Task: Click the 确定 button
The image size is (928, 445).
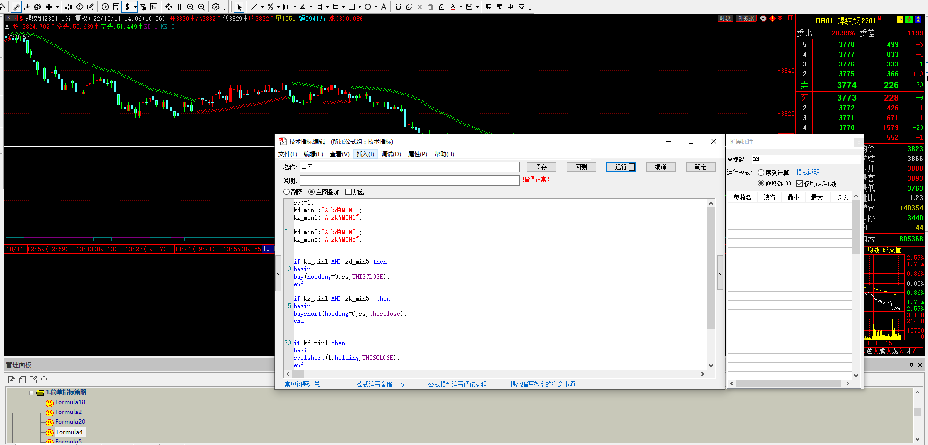Action: click(701, 167)
